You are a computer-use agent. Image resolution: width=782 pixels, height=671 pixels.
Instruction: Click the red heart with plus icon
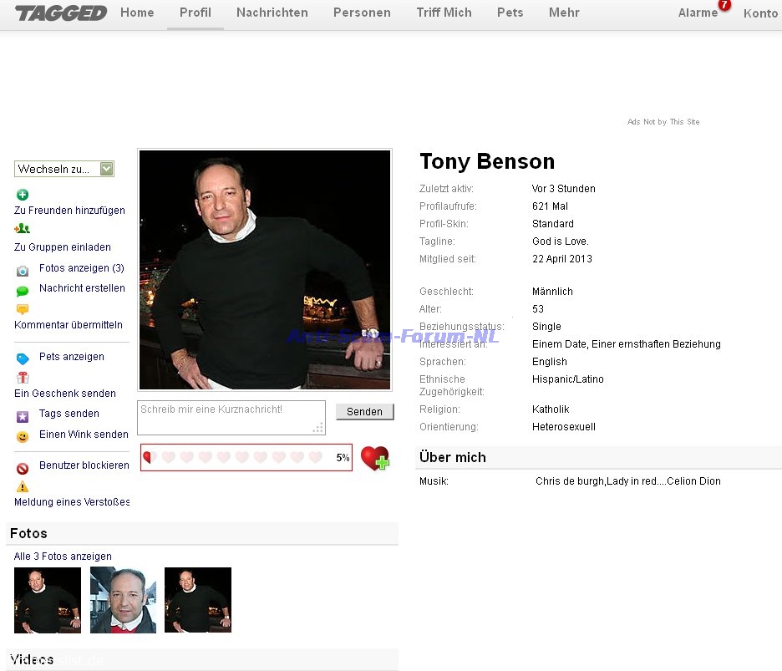[x=375, y=458]
